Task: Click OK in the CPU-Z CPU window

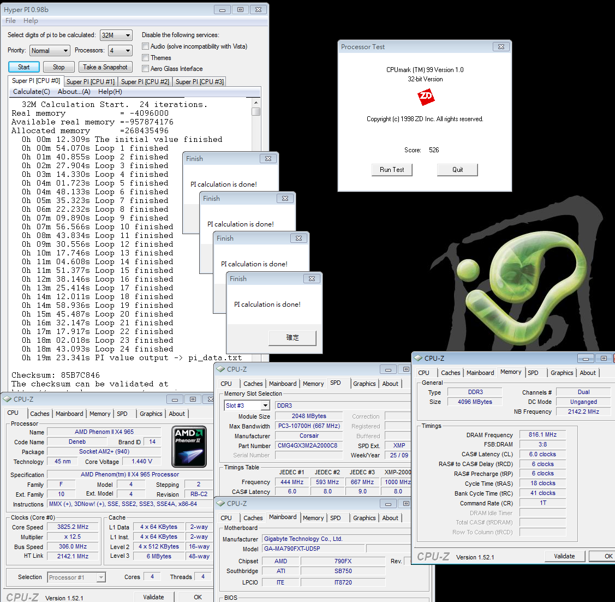Action: [x=198, y=597]
